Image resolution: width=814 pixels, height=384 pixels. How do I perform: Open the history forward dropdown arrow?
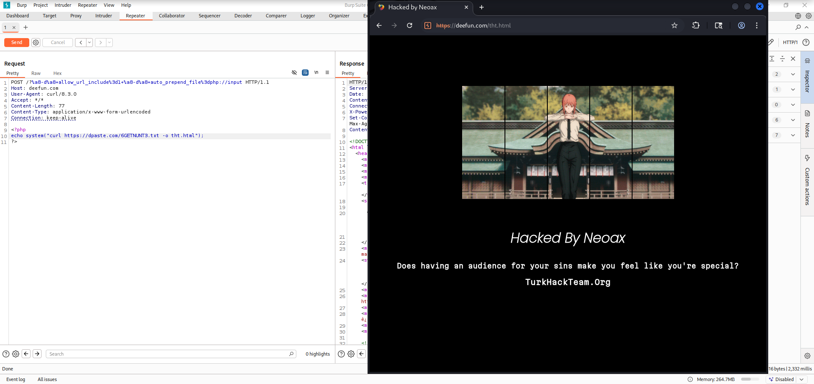109,42
